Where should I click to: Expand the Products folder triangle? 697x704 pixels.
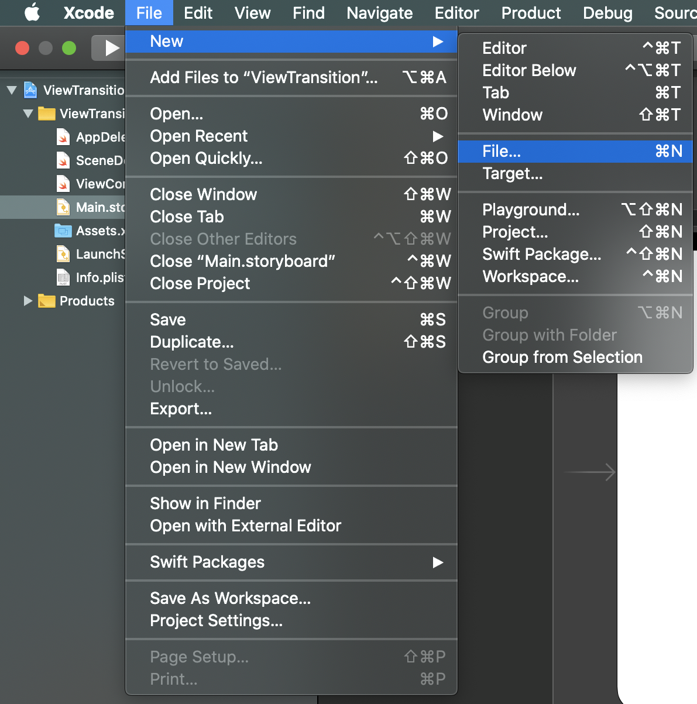coord(28,301)
